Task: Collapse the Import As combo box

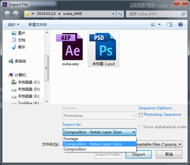Action: click(99, 132)
